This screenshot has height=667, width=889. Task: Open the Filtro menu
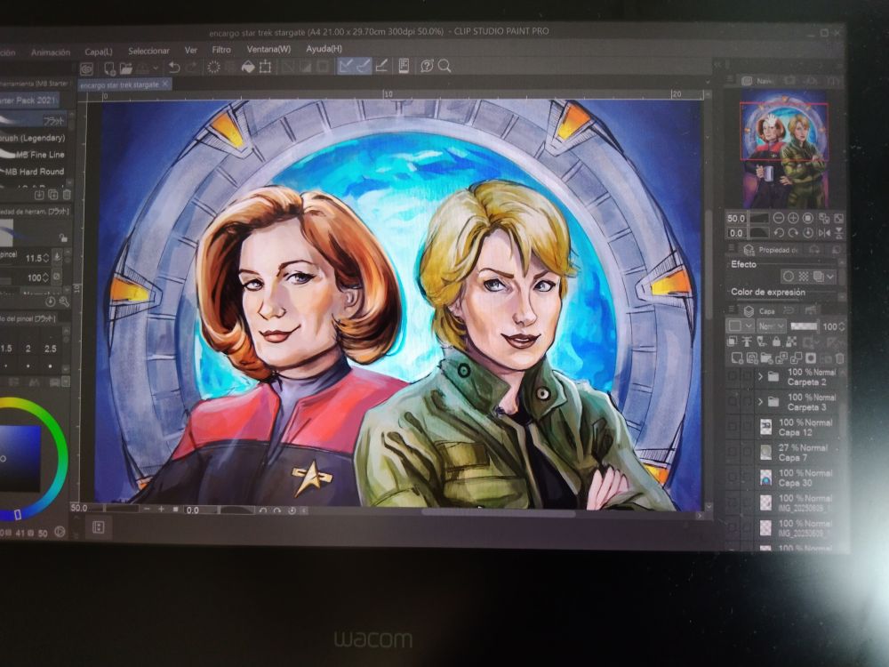click(x=221, y=50)
